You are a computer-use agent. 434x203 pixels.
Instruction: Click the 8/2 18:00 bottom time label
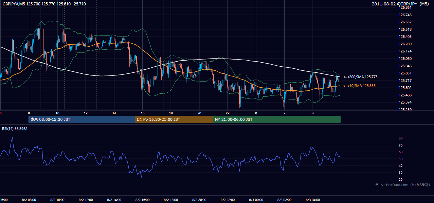click(171, 200)
